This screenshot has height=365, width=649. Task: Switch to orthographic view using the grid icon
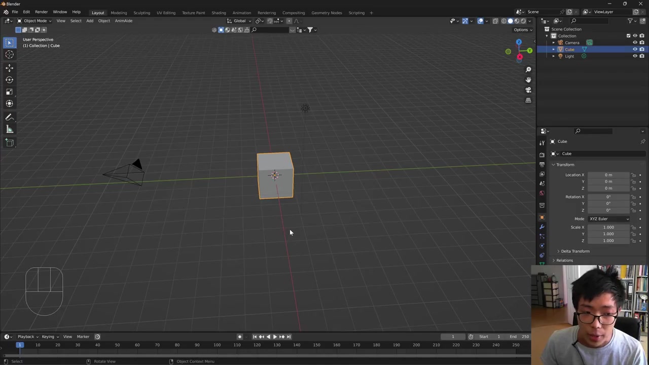[x=528, y=100]
